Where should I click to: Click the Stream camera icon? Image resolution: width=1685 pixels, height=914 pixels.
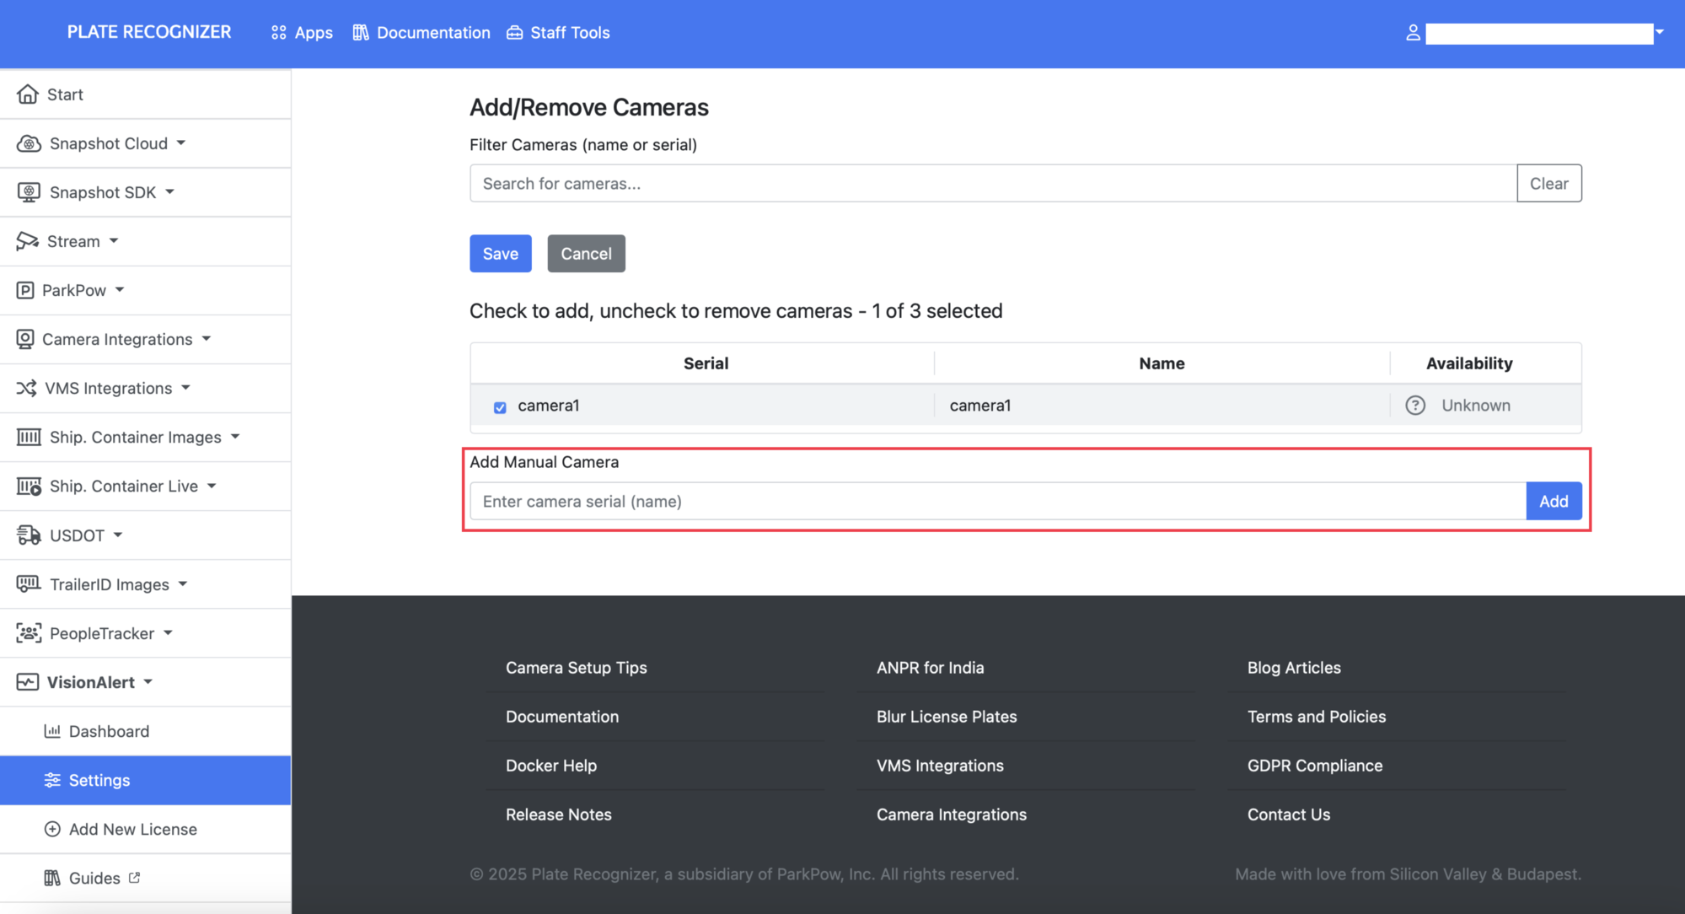pyautogui.click(x=27, y=241)
